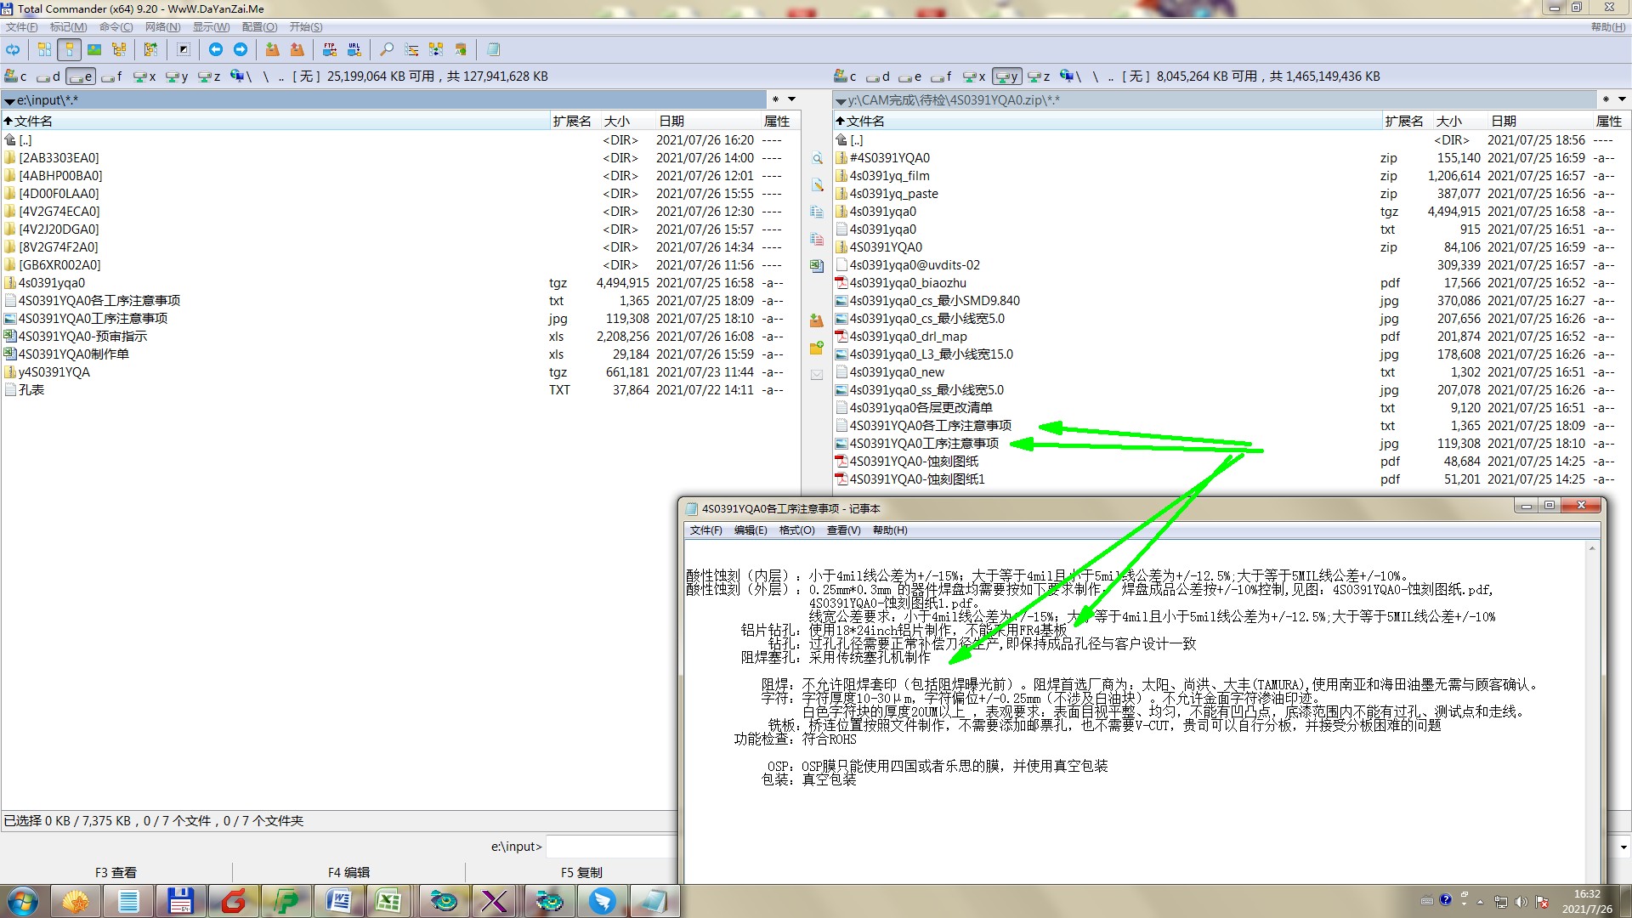Open the Notepad icon in the toolbar
This screenshot has width=1632, height=918.
493,49
